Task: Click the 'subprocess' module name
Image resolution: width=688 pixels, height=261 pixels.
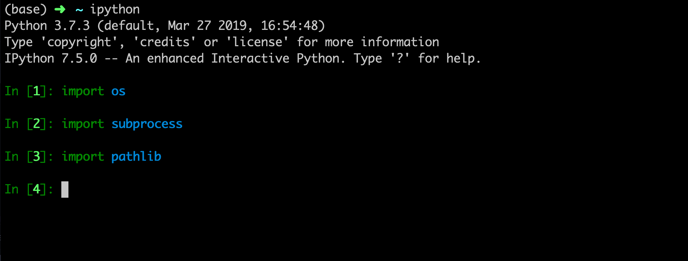Action: pyautogui.click(x=147, y=124)
